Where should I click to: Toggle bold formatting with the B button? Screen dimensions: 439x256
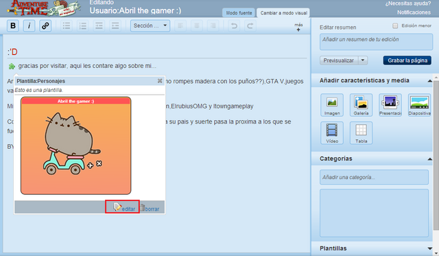13,26
